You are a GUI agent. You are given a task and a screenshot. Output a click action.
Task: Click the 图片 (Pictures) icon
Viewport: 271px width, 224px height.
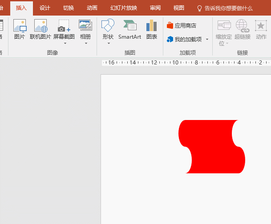20,26
